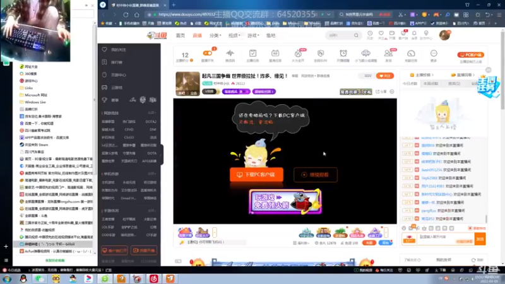Open the user avatar in header

click(444, 35)
